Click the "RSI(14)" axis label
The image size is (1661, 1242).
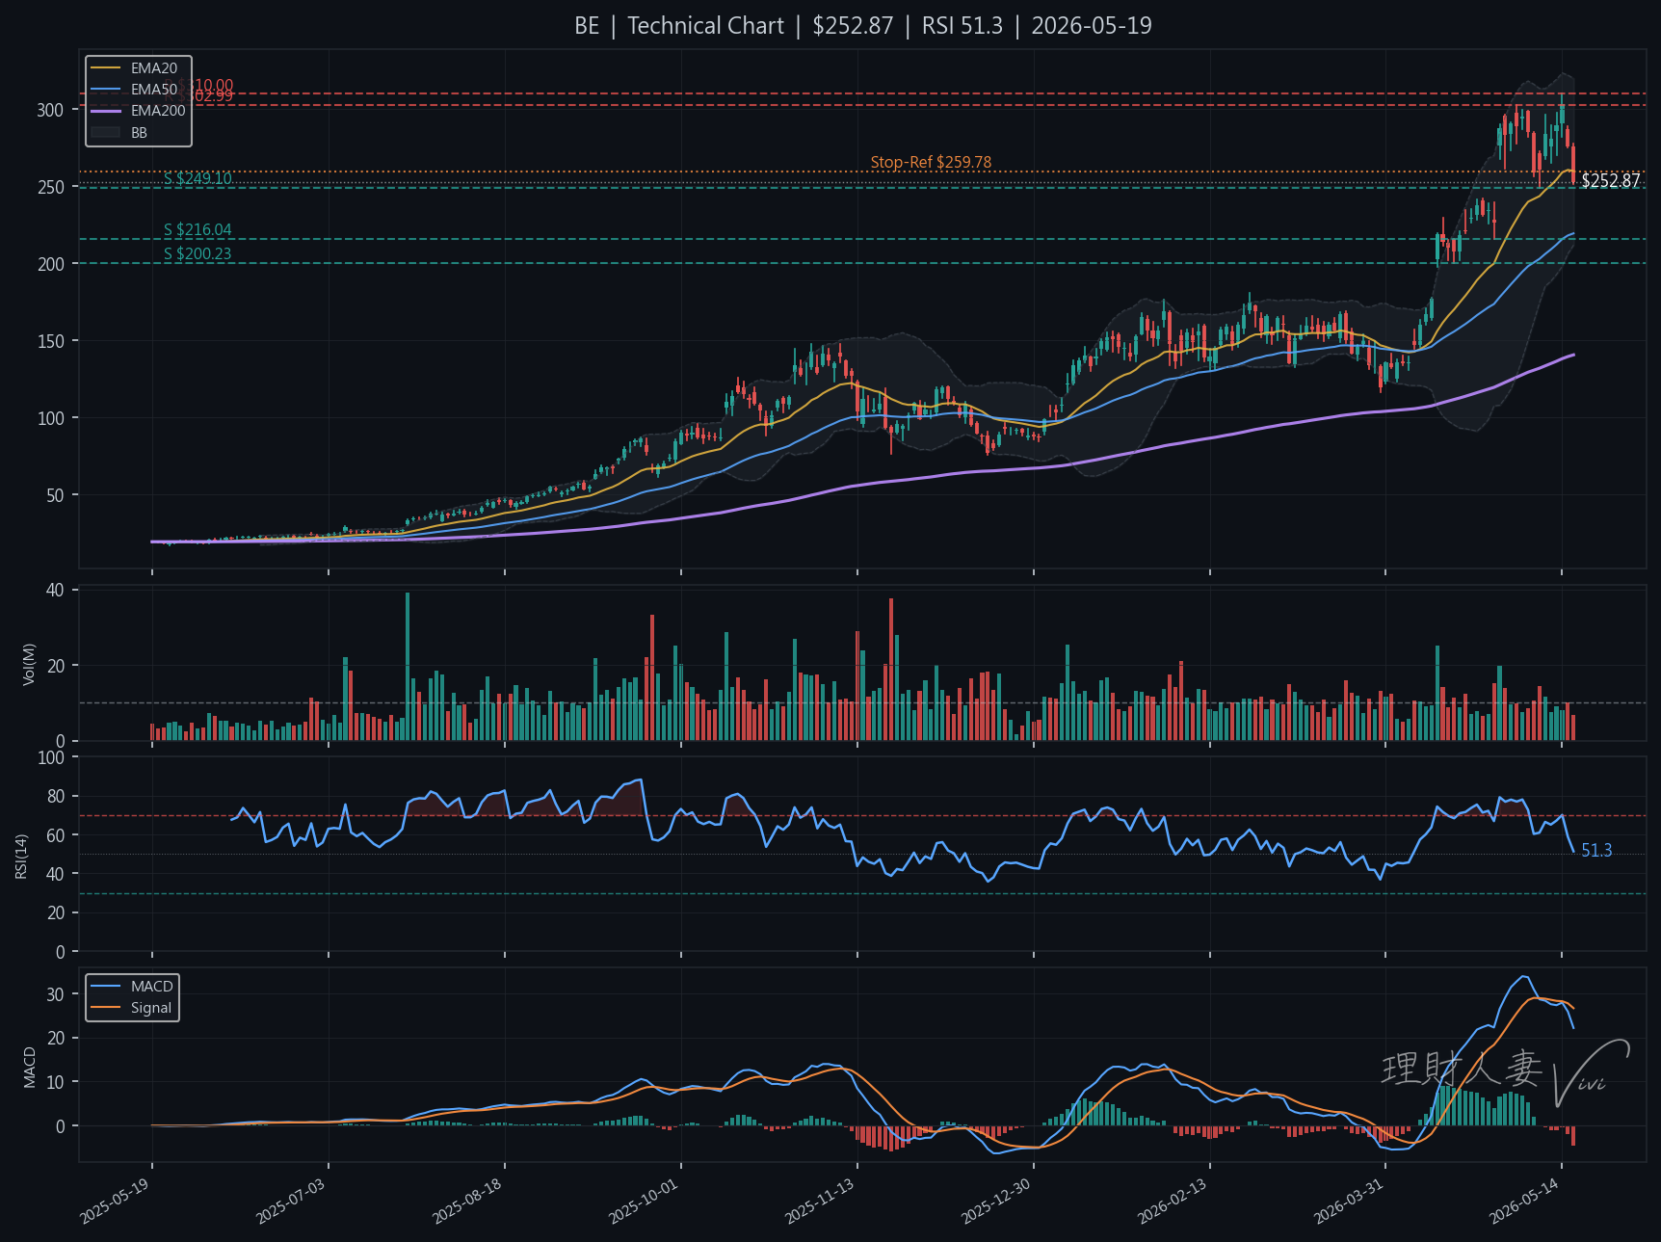point(21,857)
